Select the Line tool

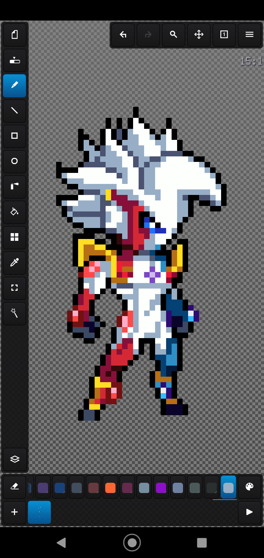point(15,111)
